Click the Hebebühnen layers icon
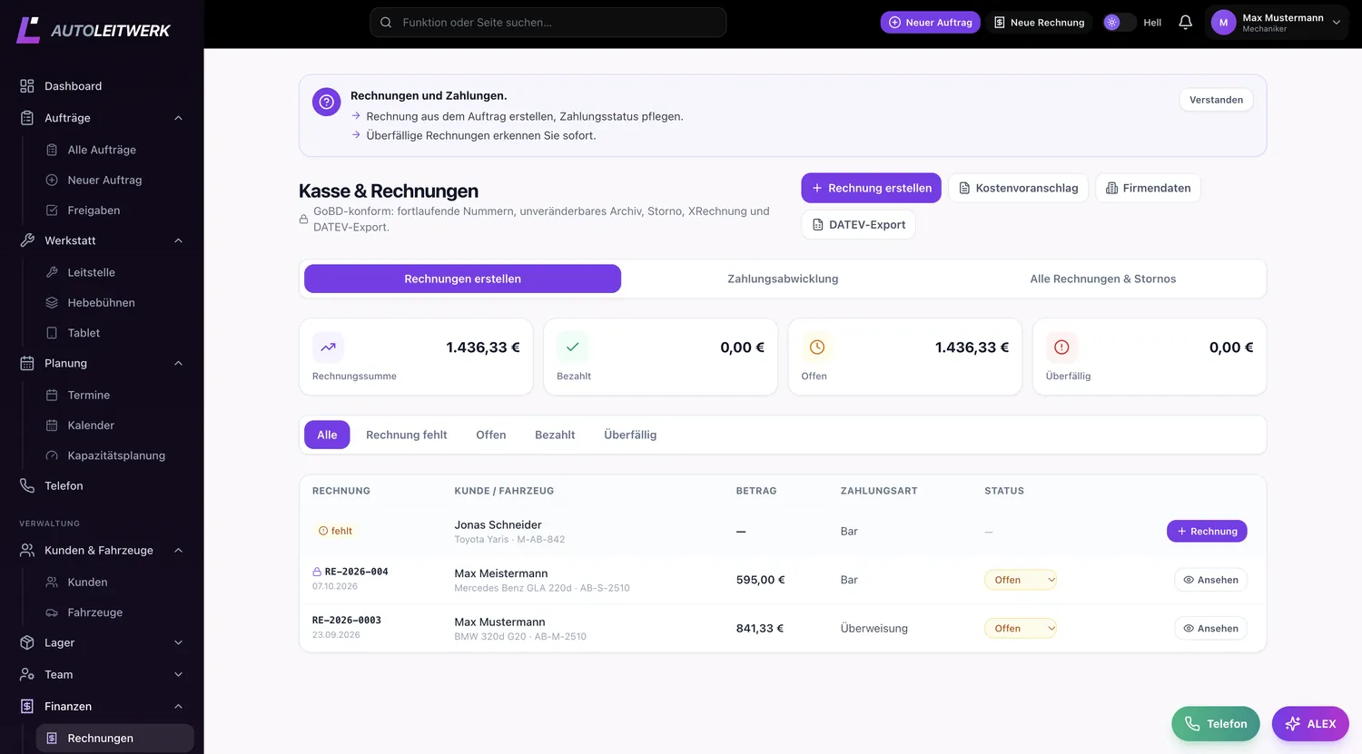The image size is (1362, 754). tap(52, 303)
